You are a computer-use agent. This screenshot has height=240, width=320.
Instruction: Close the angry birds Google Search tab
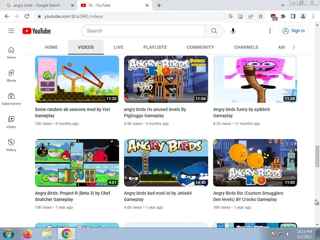click(x=72, y=5)
